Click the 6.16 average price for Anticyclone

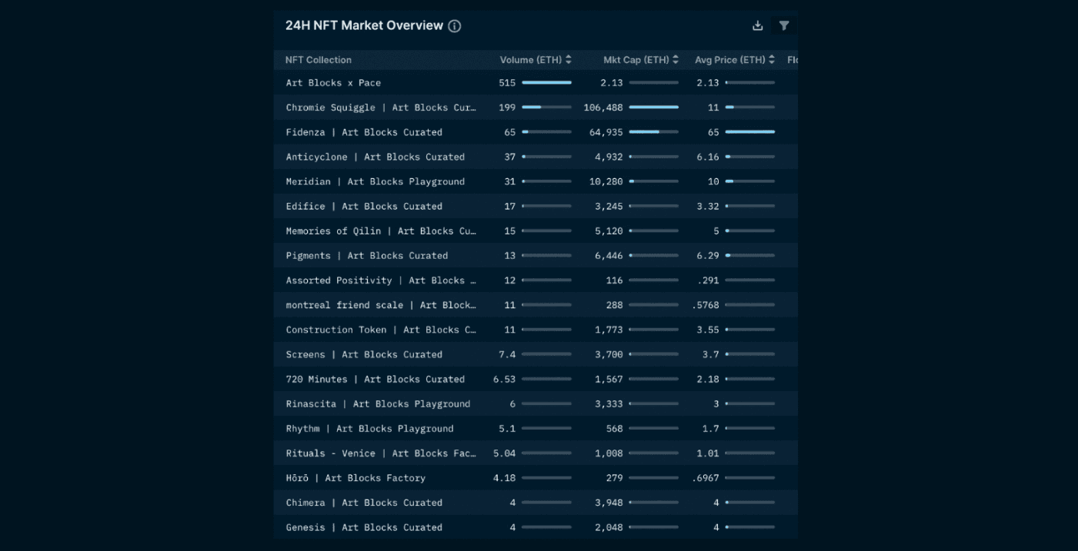[708, 157]
